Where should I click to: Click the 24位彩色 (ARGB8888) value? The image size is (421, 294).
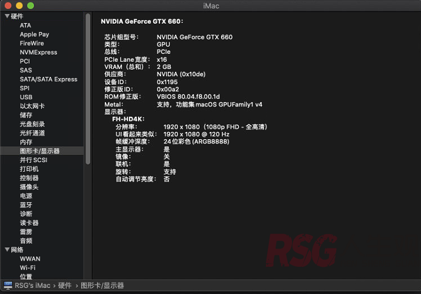tap(196, 142)
